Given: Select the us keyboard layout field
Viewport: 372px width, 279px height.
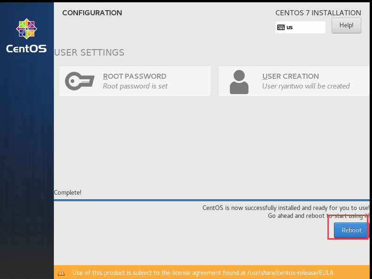Looking at the screenshot, I should coord(300,27).
